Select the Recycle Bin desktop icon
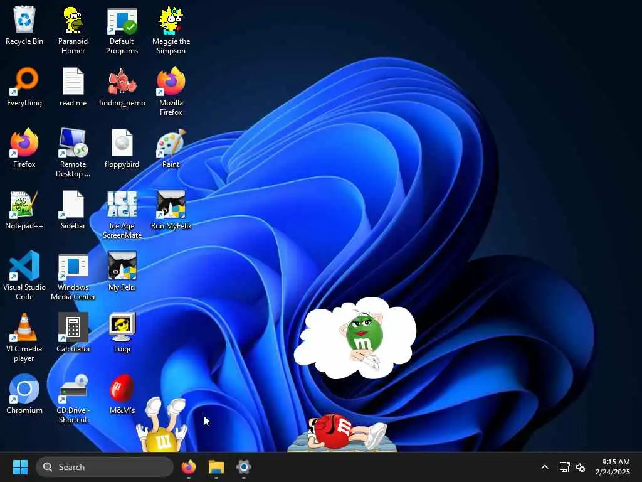 24,25
